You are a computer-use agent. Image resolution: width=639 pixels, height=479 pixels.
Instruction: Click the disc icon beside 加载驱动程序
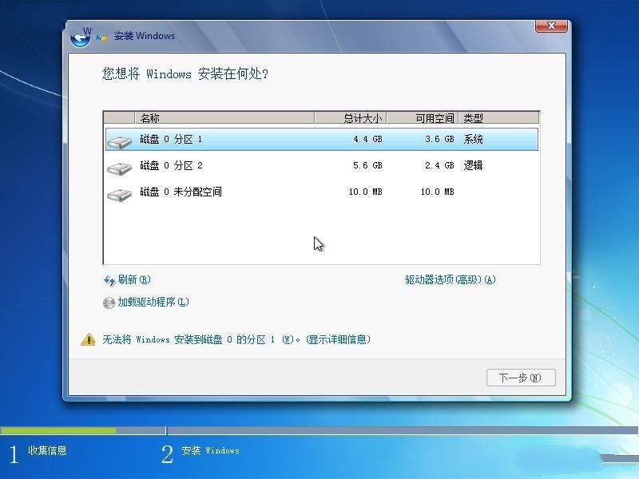click(x=109, y=303)
